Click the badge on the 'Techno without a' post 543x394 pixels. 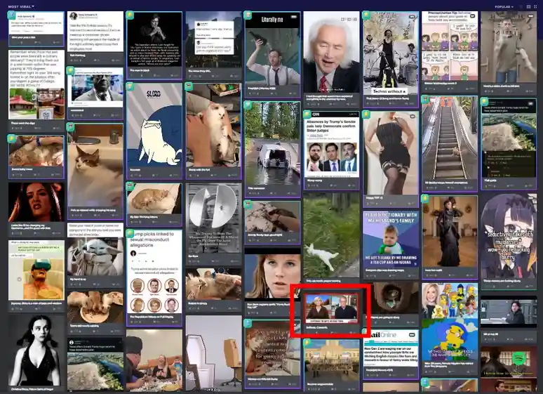pyautogui.click(x=366, y=15)
